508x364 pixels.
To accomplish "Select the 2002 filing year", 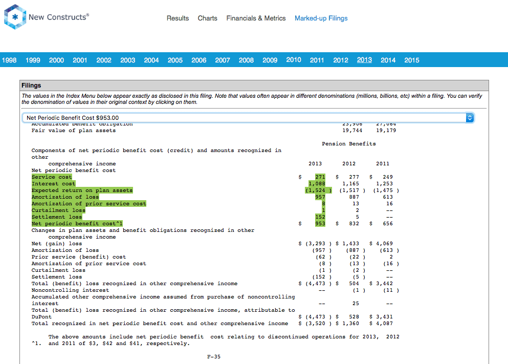I will 104,60.
